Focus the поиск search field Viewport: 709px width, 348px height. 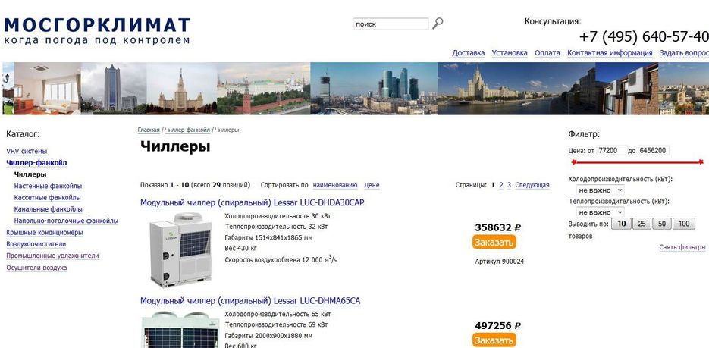tap(391, 24)
